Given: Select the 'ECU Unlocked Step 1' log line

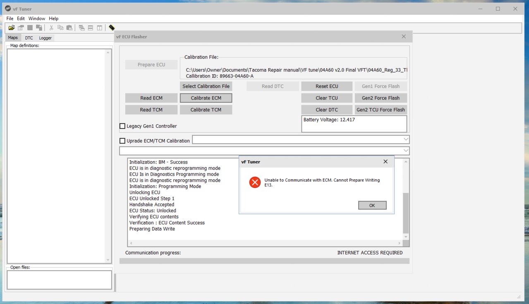Looking at the screenshot, I should 152,199.
